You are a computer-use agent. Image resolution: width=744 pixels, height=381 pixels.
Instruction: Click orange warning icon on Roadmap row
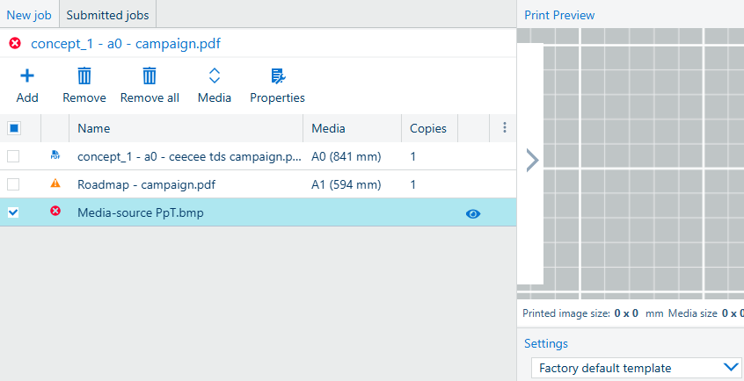[x=55, y=183]
